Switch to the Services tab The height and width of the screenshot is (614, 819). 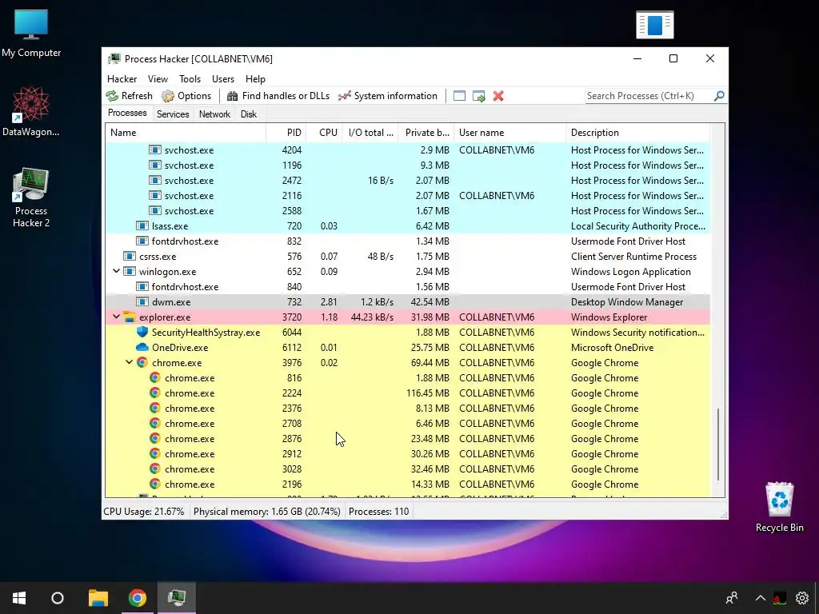tap(173, 114)
